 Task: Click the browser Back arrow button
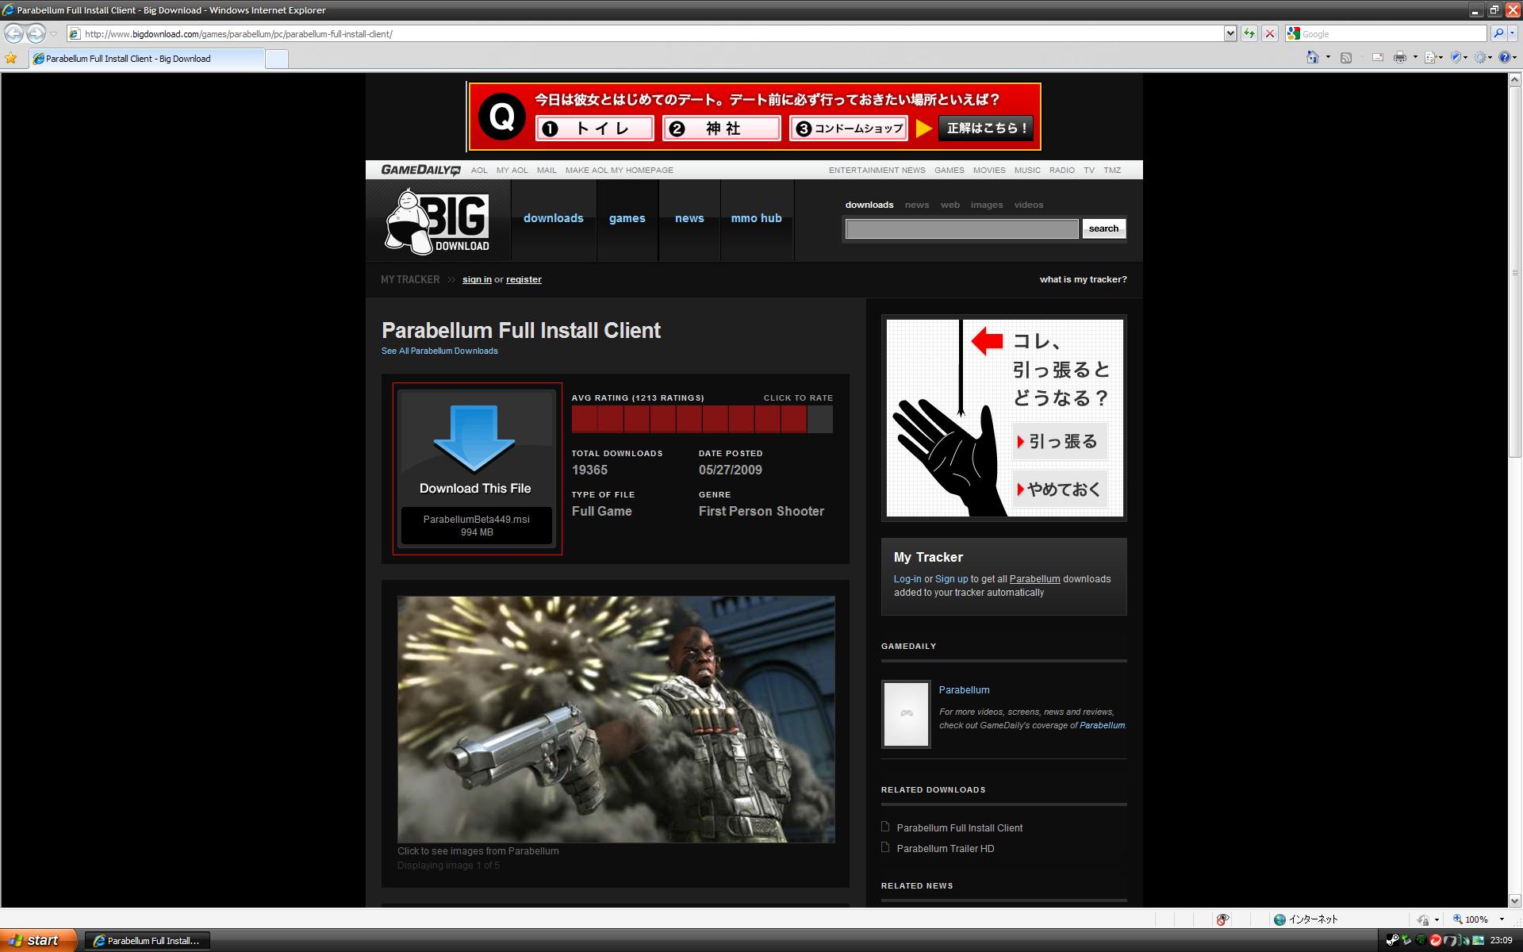pyautogui.click(x=14, y=33)
